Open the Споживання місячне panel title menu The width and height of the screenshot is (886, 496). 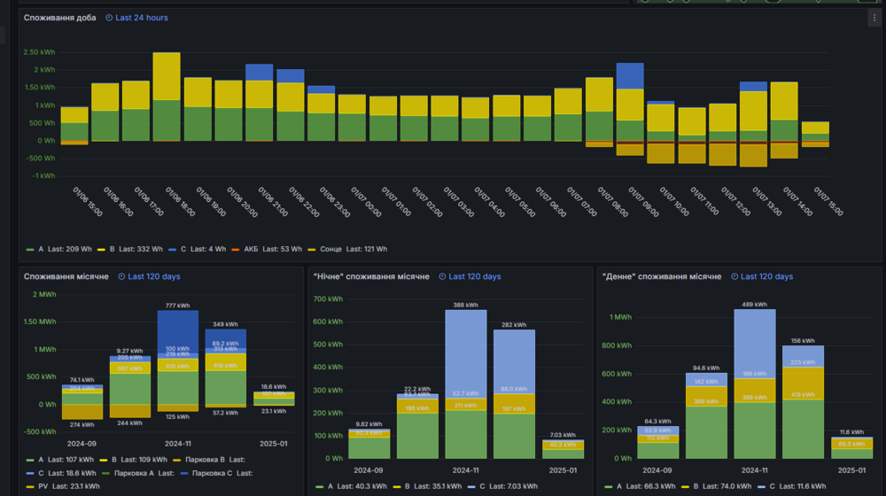66,277
